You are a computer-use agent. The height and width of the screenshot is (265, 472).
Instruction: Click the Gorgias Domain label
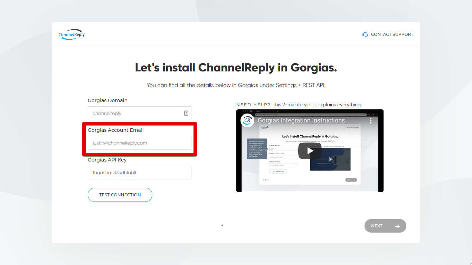click(x=107, y=100)
